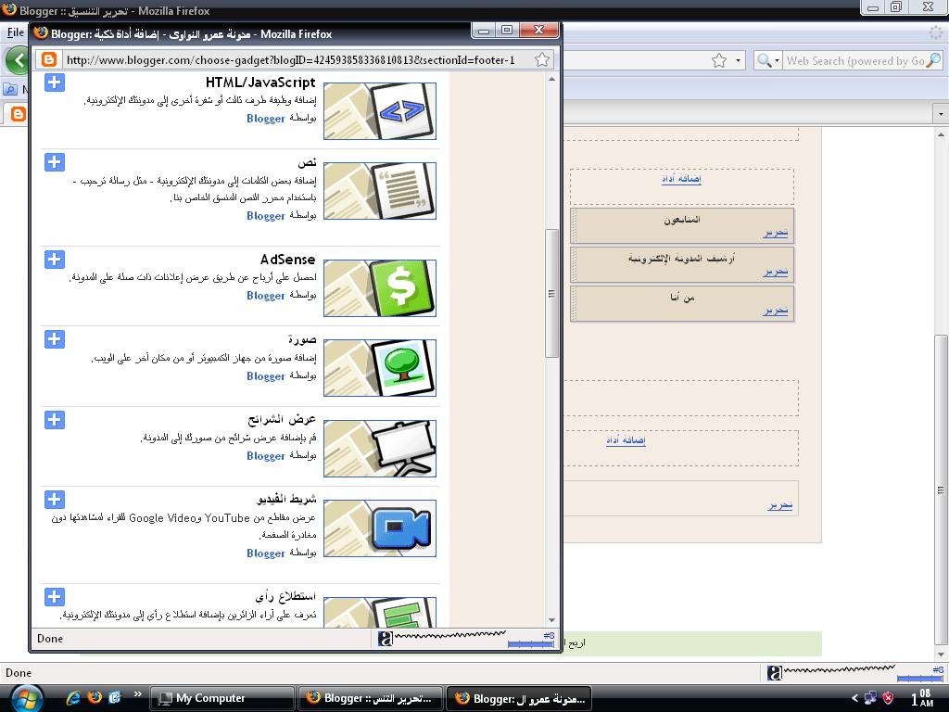Image resolution: width=949 pixels, height=712 pixels.
Task: Expand the quick launch overflow chevron
Action: pos(138,693)
